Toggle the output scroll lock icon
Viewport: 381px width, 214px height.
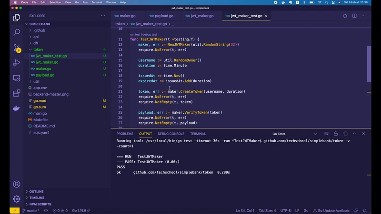[x=336, y=134]
